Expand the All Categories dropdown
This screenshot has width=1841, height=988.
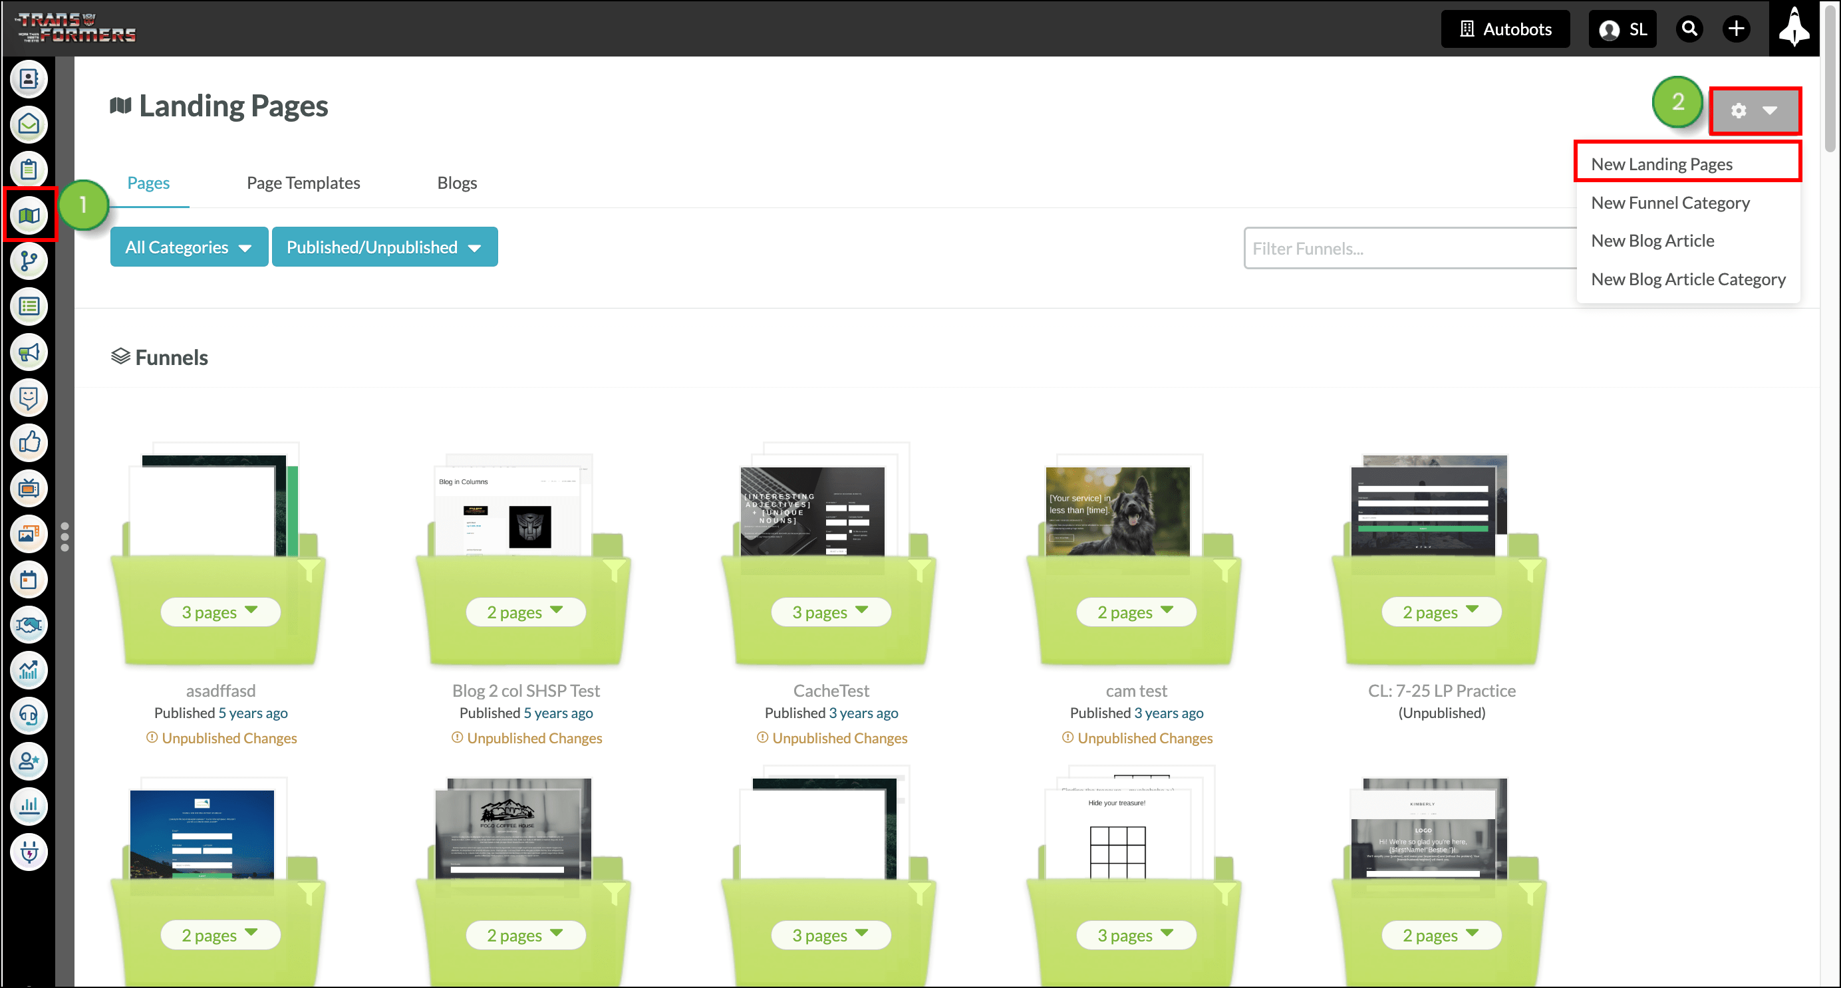click(189, 247)
